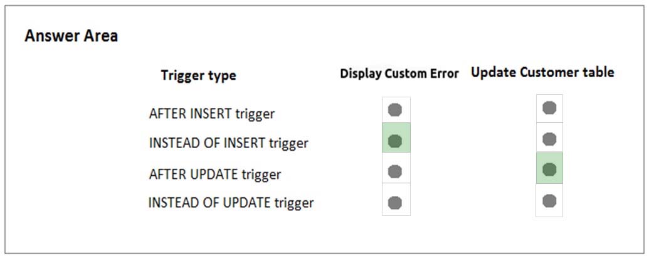Select Display Custom Error for AFTER UPDATE trigger
Viewport: 649px width, 258px height.
click(395, 171)
